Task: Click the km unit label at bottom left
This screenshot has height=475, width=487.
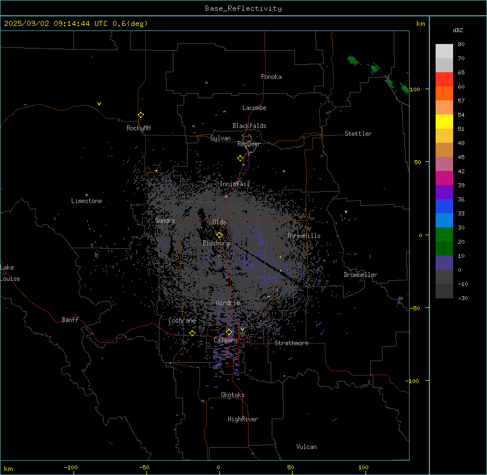Action: (x=8, y=468)
